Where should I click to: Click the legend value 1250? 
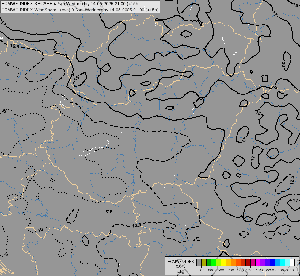tap(250, 270)
